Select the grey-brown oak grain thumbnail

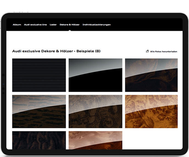point(39,111)
